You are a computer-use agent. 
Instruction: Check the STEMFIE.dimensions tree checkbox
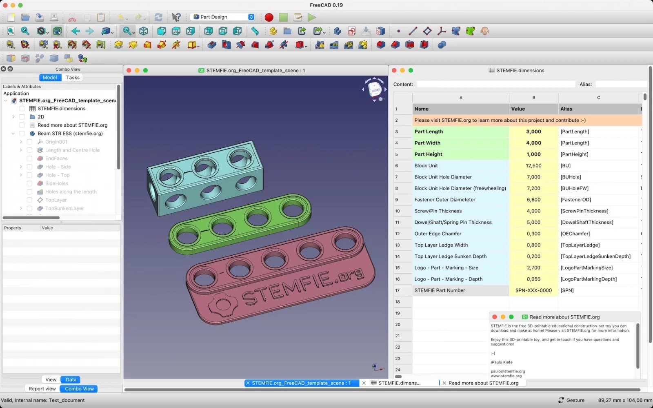click(x=22, y=109)
